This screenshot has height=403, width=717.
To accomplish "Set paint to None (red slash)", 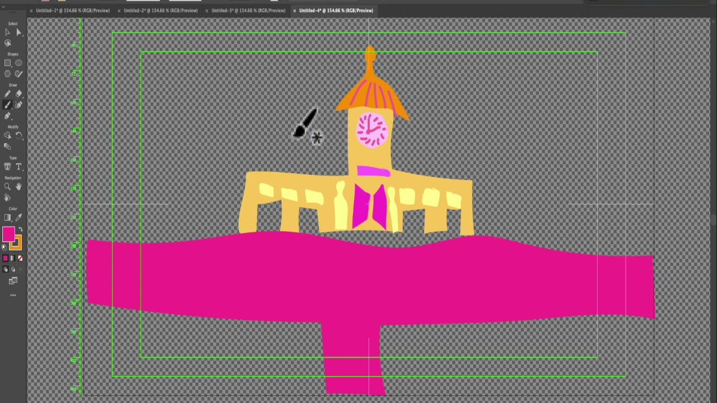I will point(20,258).
